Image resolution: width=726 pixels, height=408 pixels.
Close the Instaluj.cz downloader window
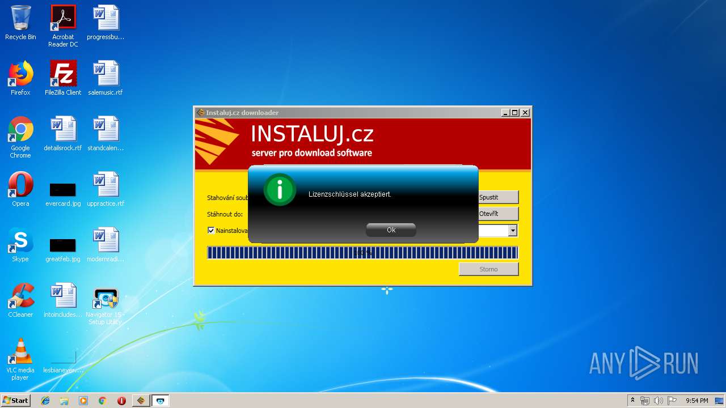(x=525, y=113)
